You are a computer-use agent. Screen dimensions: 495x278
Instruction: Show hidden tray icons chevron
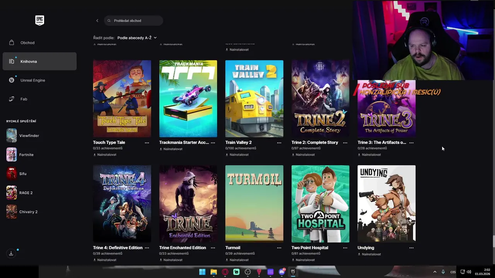pos(435,272)
